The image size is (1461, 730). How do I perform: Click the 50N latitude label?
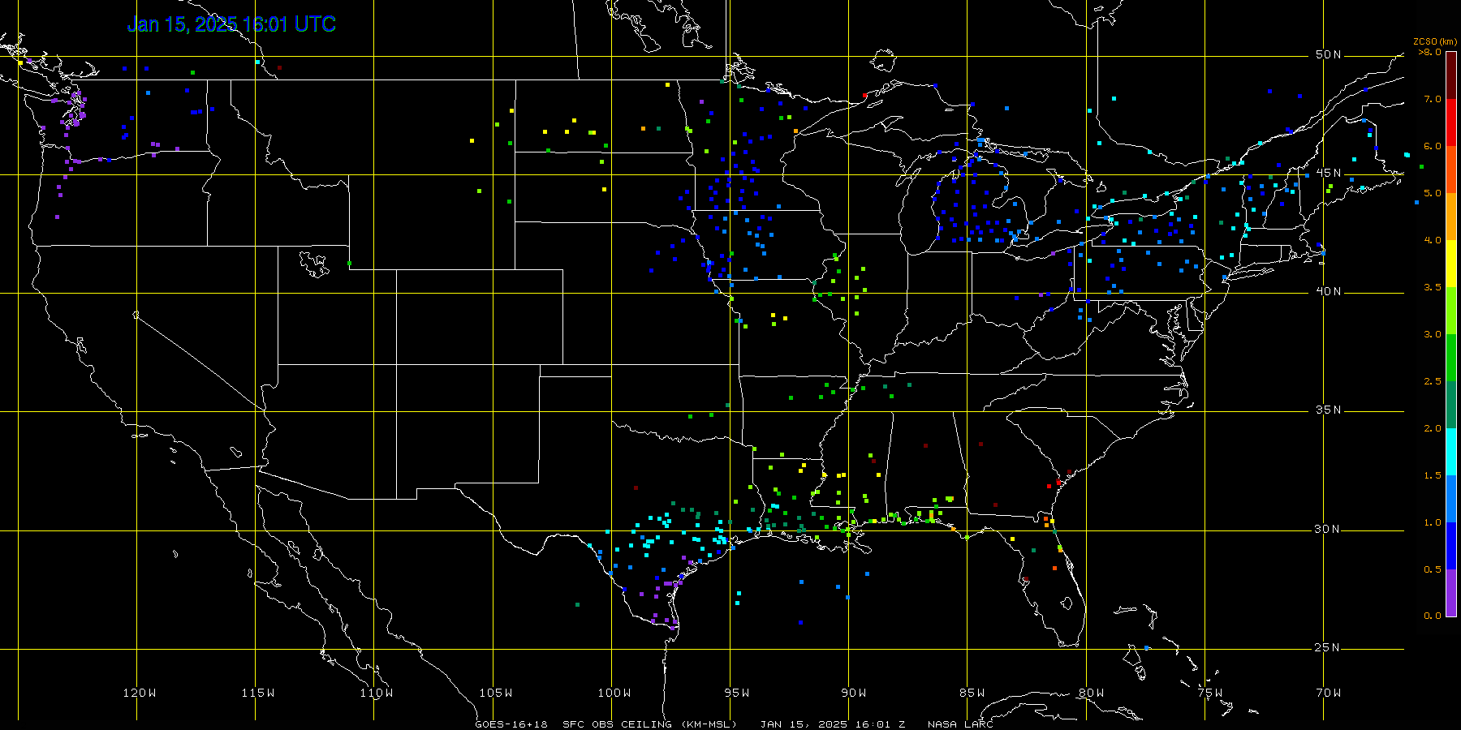point(1328,54)
